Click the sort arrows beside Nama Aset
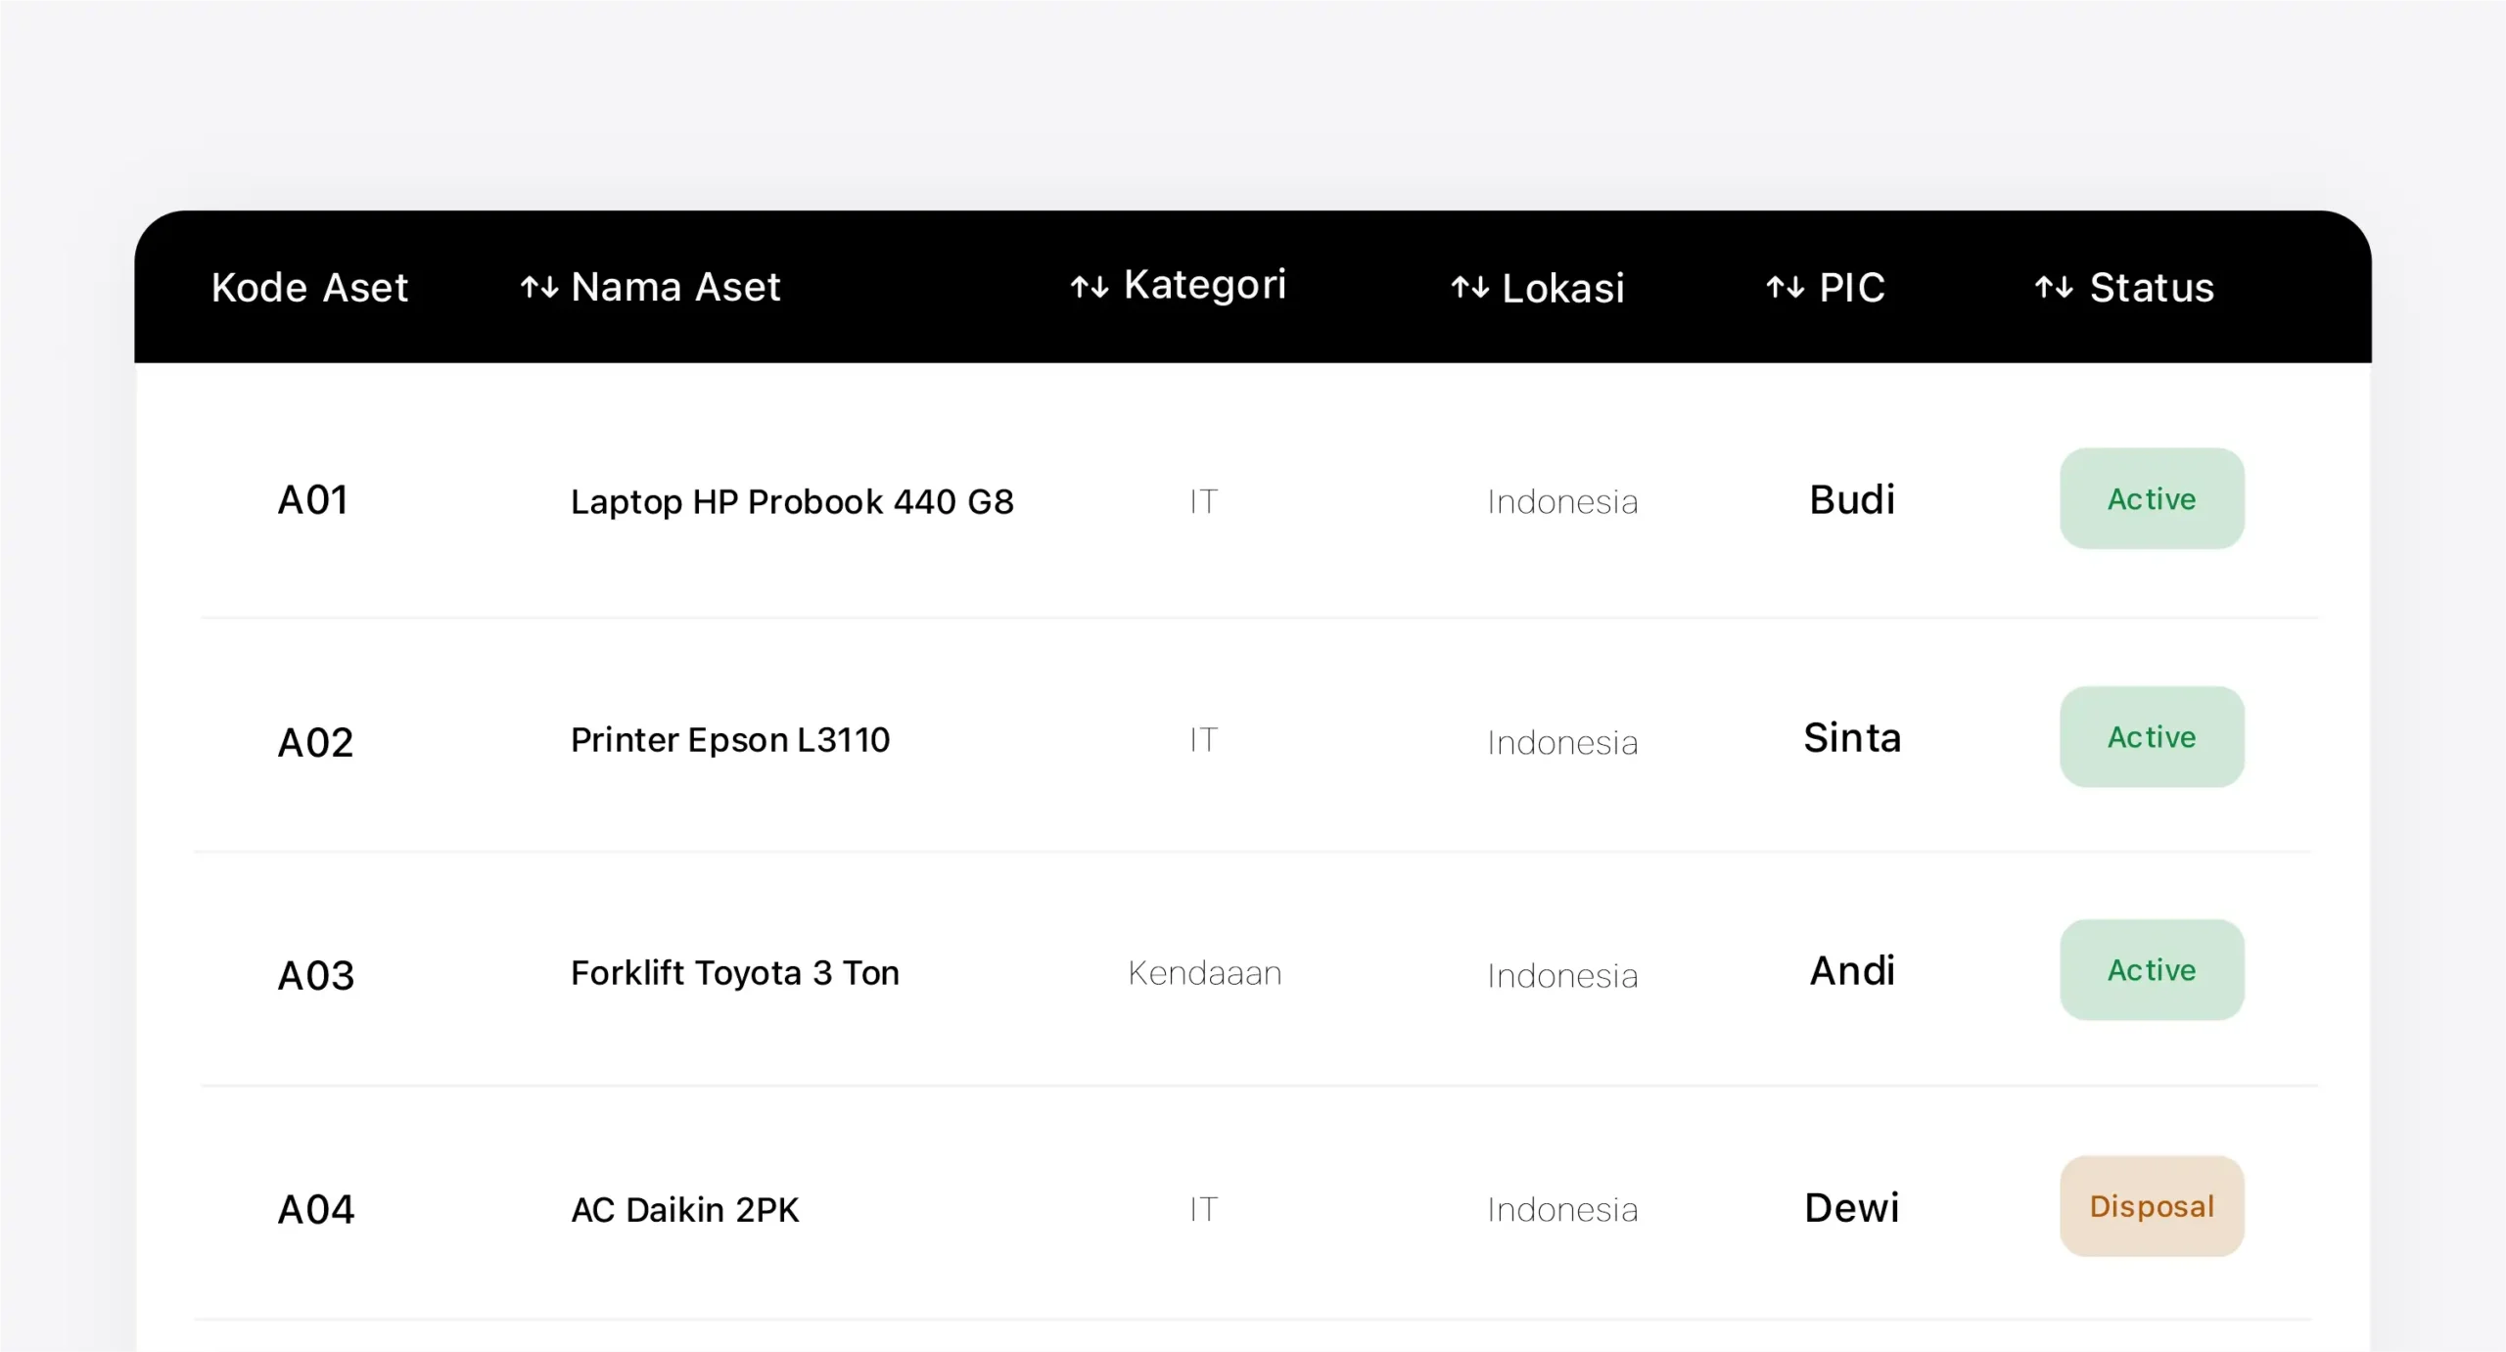The image size is (2506, 1352). [x=539, y=288]
